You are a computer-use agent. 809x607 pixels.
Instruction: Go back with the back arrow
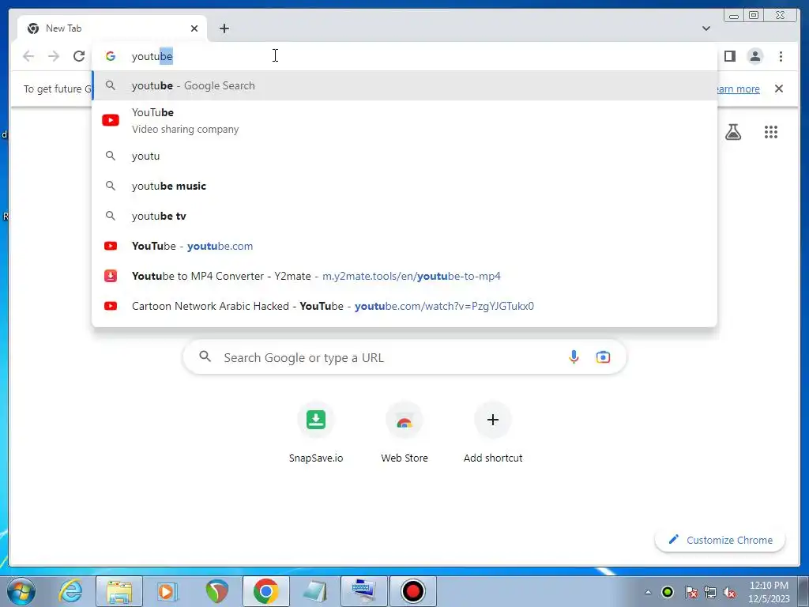pos(28,56)
